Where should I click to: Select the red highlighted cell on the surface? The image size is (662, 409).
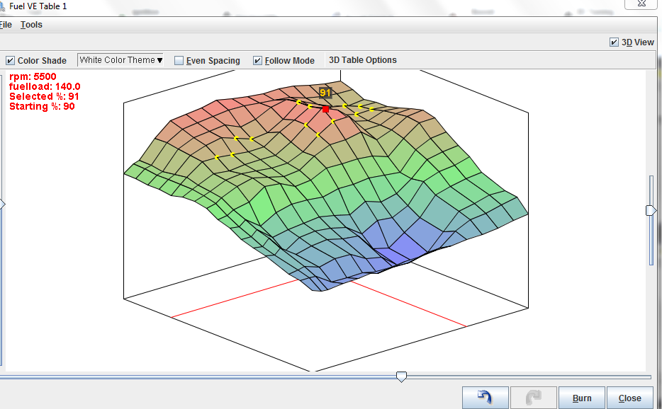coord(326,109)
